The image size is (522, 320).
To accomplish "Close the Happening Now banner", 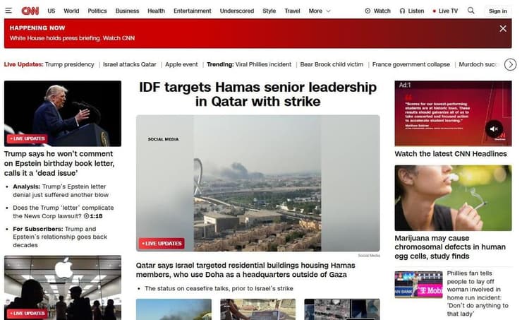I will click(503, 29).
